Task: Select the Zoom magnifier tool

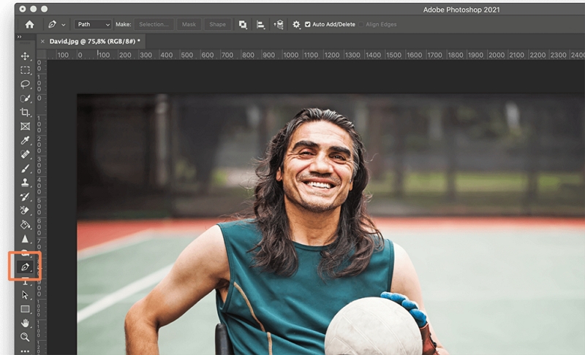Action: click(x=26, y=337)
